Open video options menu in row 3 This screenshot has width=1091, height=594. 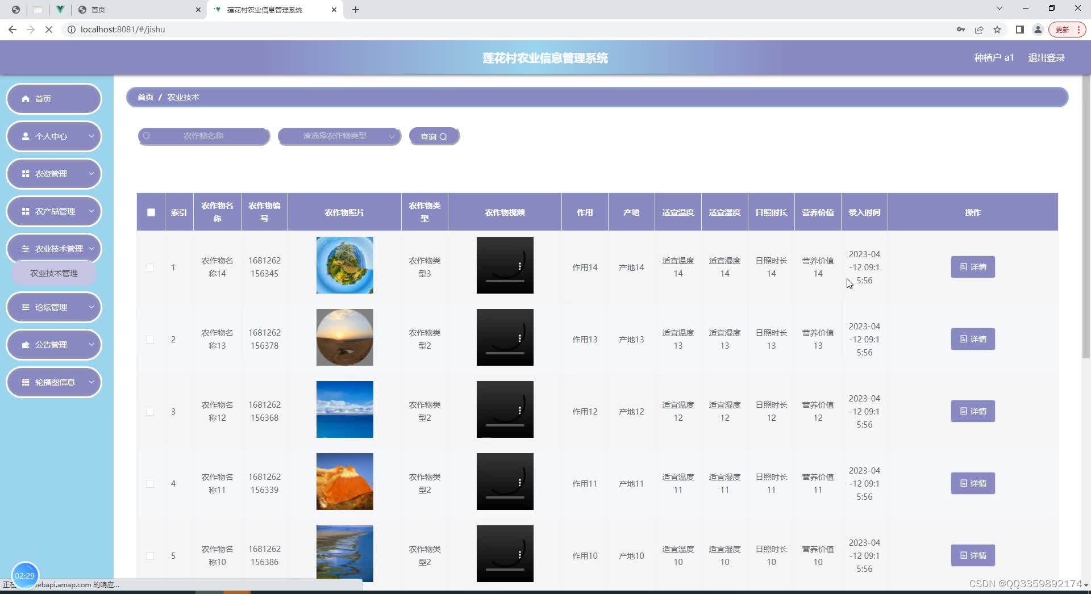tap(519, 411)
